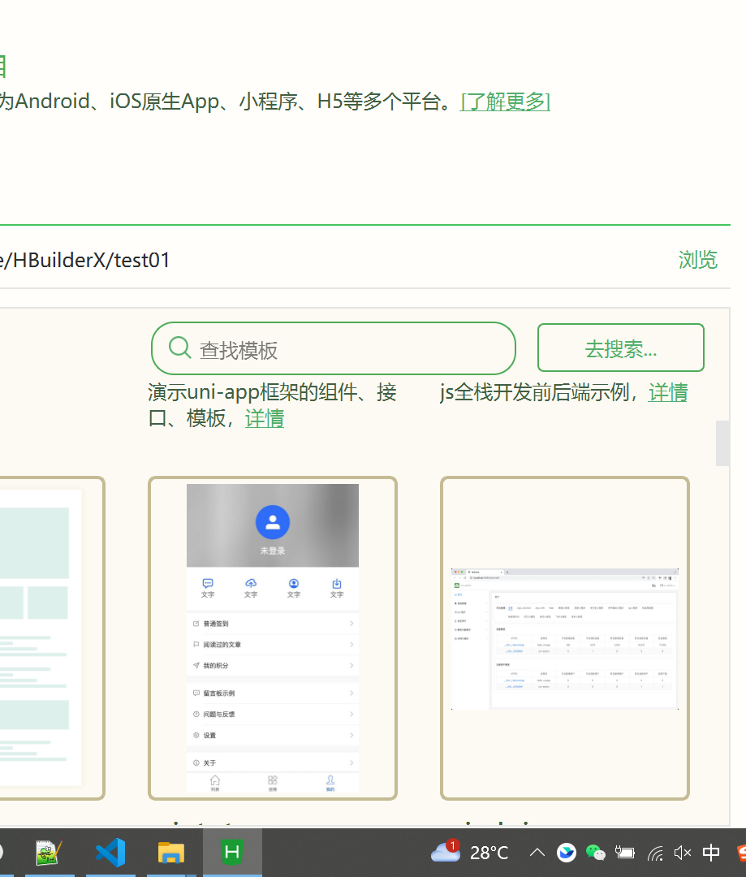Show hidden system tray icons

537,853
